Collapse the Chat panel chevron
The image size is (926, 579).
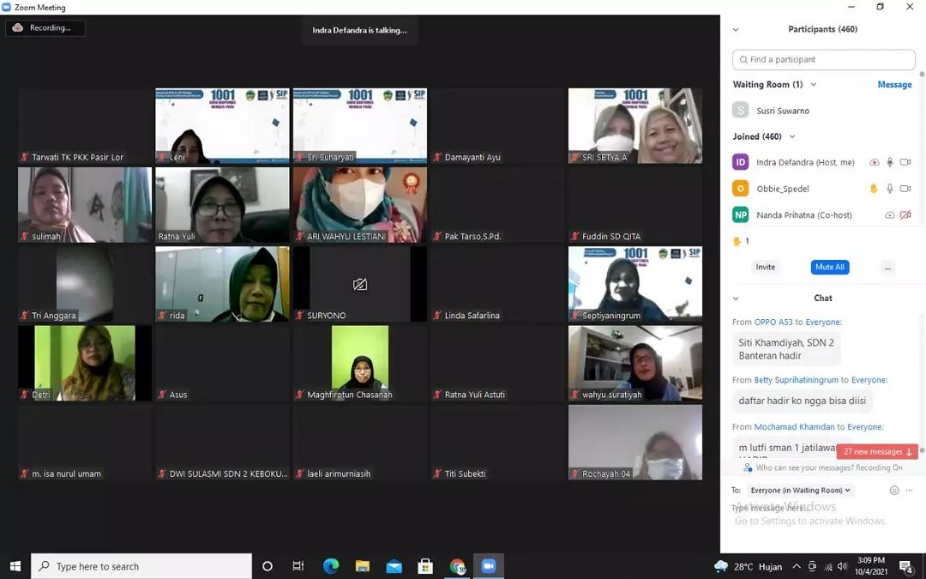pos(736,299)
